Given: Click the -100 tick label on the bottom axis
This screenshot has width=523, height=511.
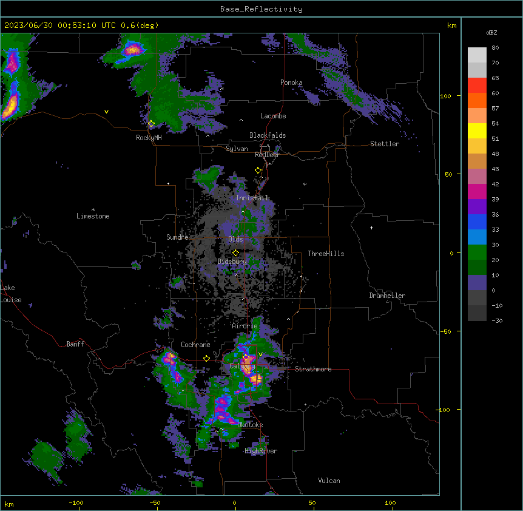Looking at the screenshot, I should point(76,503).
